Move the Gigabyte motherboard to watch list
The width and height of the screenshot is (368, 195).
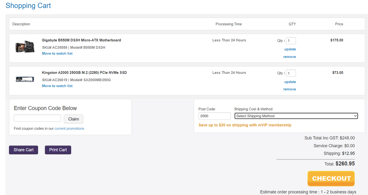click(57, 53)
